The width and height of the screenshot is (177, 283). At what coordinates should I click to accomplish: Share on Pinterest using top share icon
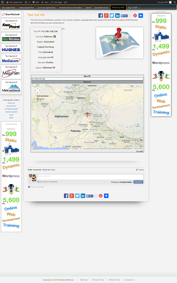(135, 16)
